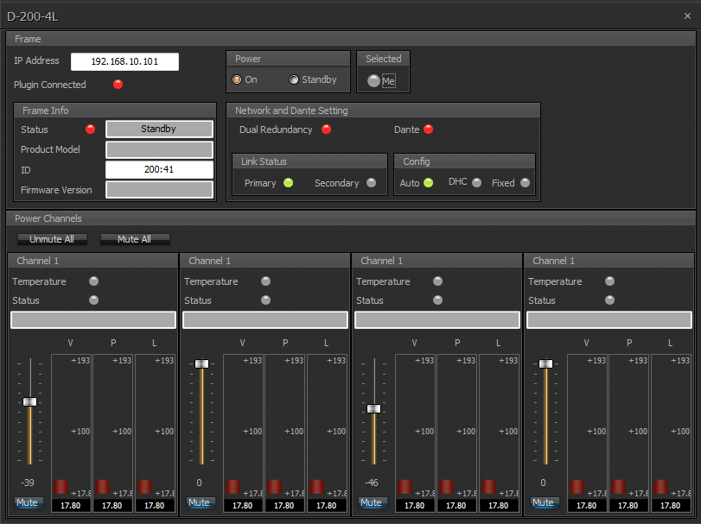Select the Auto config option
Screen dimensions: 701x524
coord(428,183)
